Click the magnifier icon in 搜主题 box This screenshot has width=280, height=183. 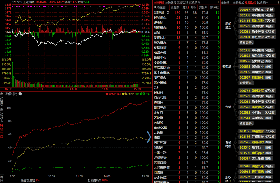(x=155, y=7)
